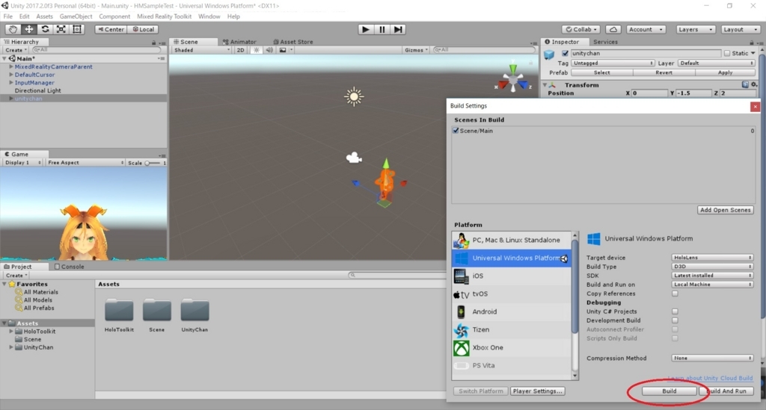
Task: Click the Play button
Action: [x=365, y=29]
